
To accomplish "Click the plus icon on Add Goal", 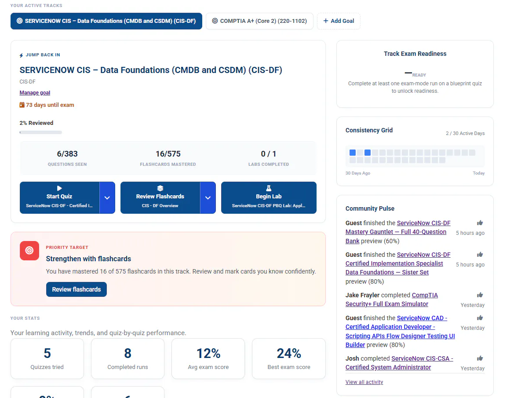I will tap(326, 21).
